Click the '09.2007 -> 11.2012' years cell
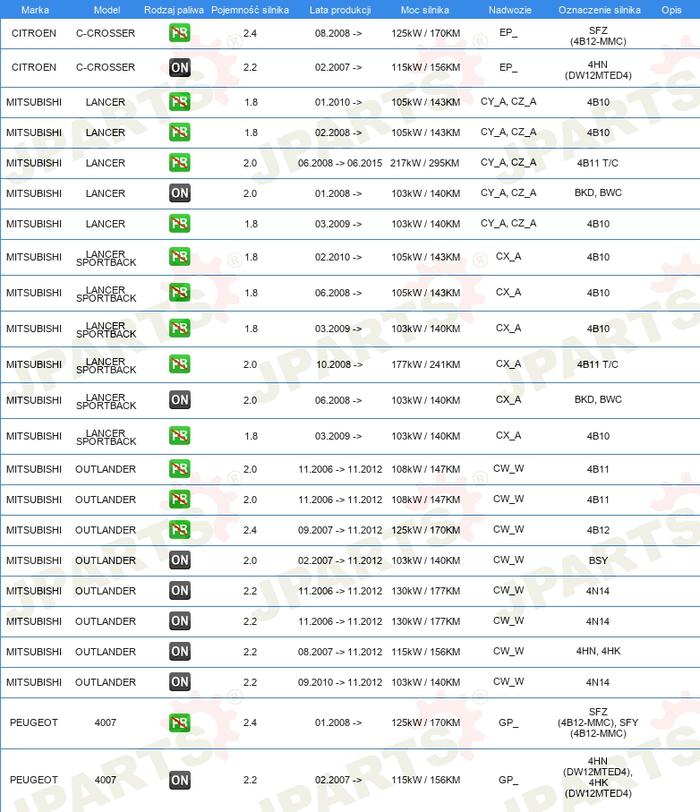The width and height of the screenshot is (700, 812). point(340,530)
